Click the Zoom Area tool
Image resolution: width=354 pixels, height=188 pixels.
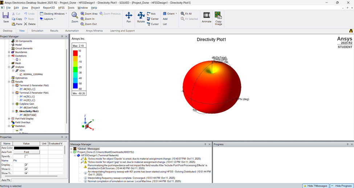(x=89, y=14)
